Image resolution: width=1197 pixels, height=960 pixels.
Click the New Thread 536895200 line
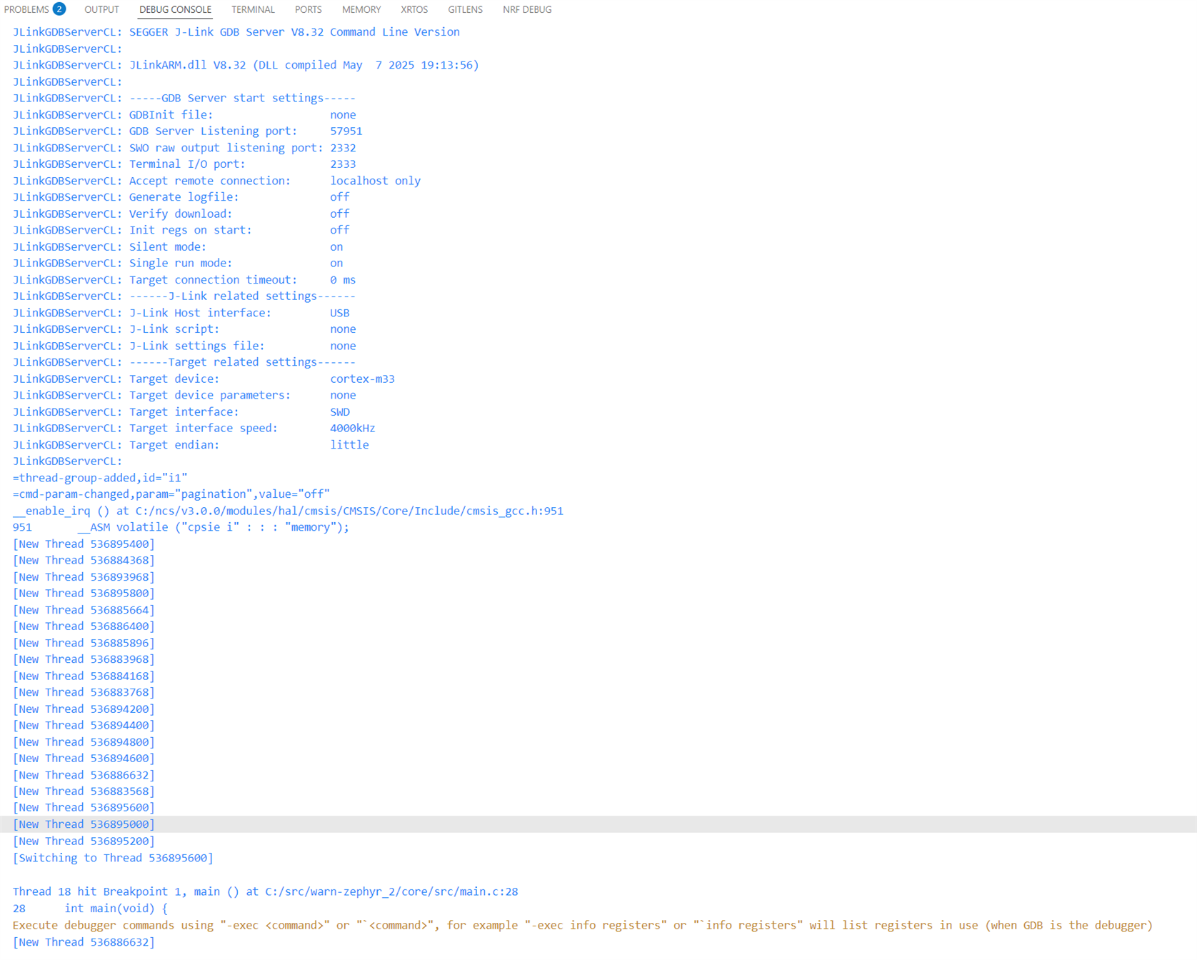click(84, 841)
